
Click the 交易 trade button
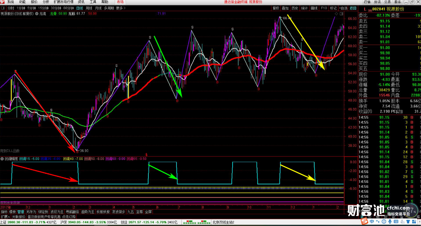[388, 2]
